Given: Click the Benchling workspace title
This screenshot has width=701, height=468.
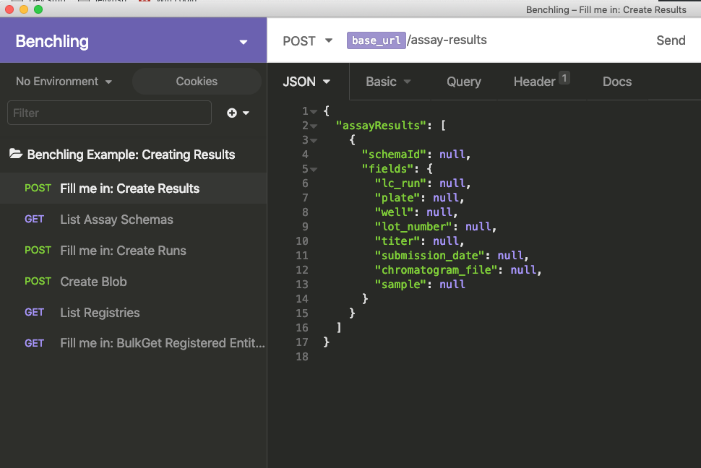Looking at the screenshot, I should (x=52, y=41).
